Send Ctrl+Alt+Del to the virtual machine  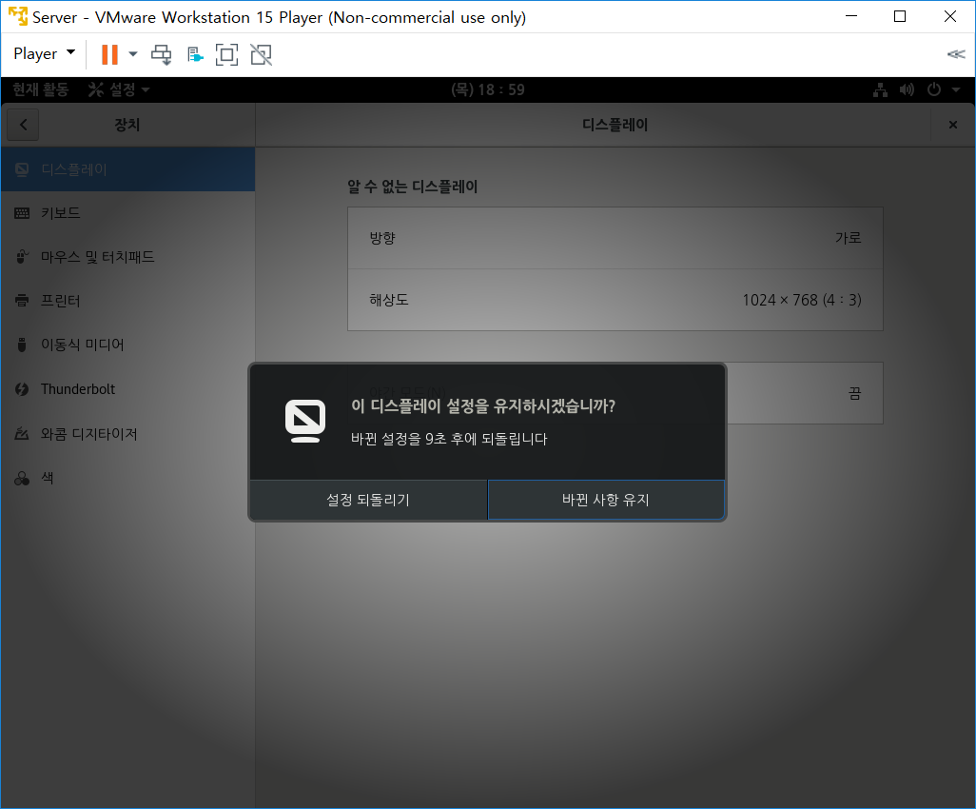tap(161, 55)
